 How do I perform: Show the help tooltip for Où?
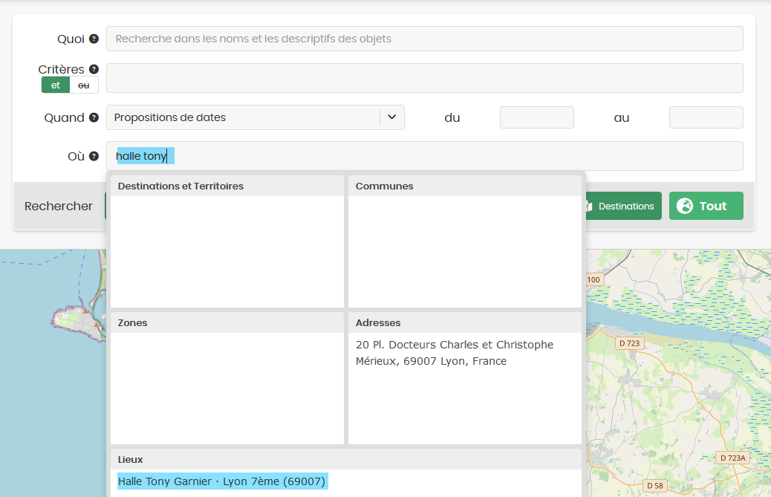(94, 156)
